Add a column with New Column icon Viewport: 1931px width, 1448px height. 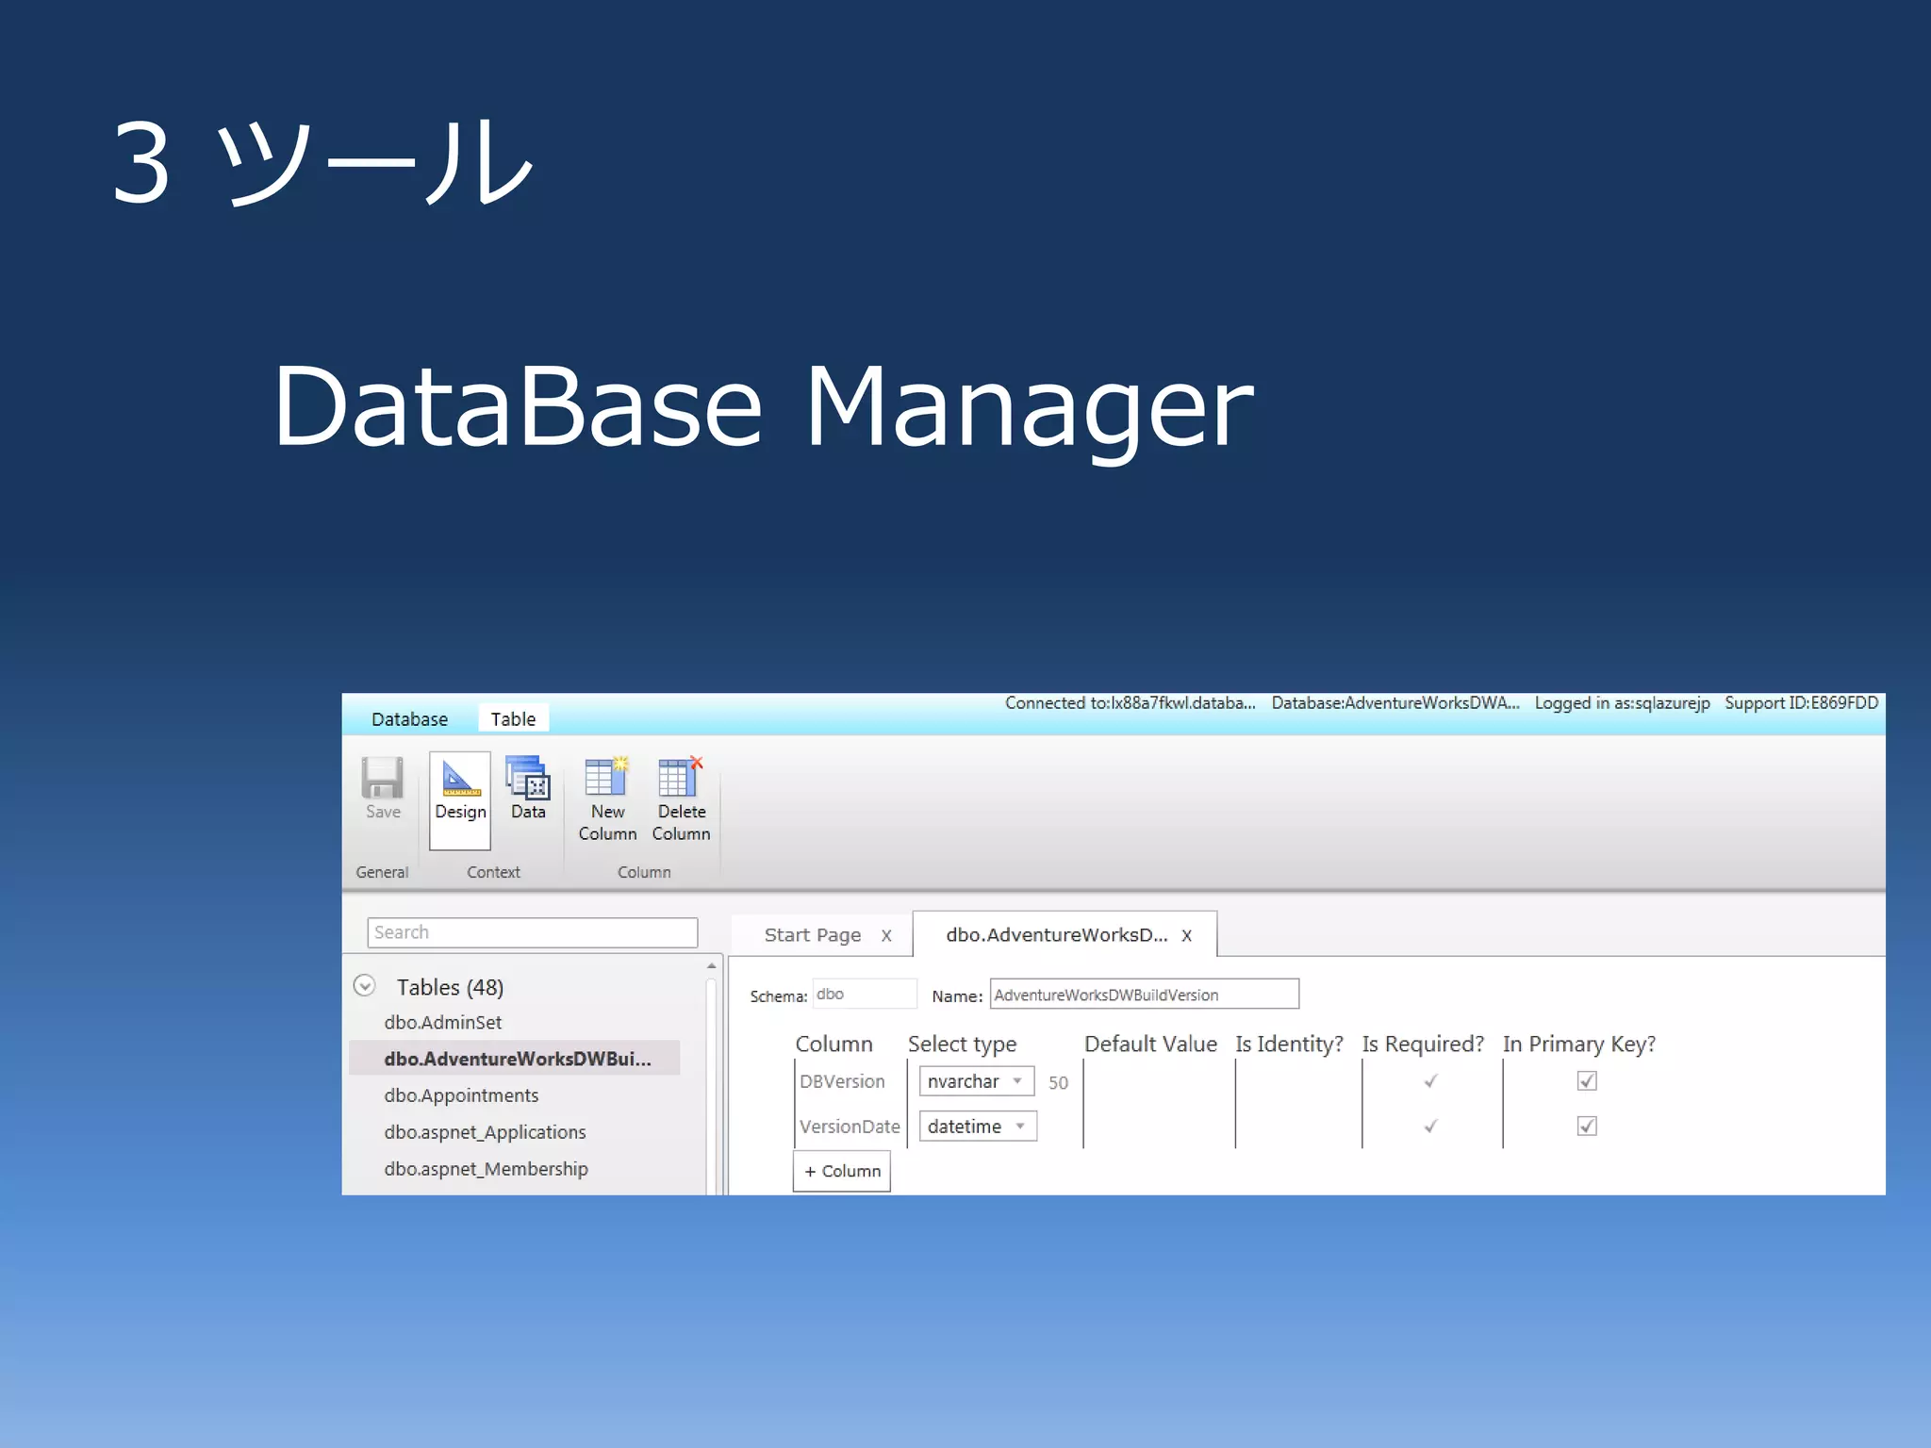tap(607, 777)
